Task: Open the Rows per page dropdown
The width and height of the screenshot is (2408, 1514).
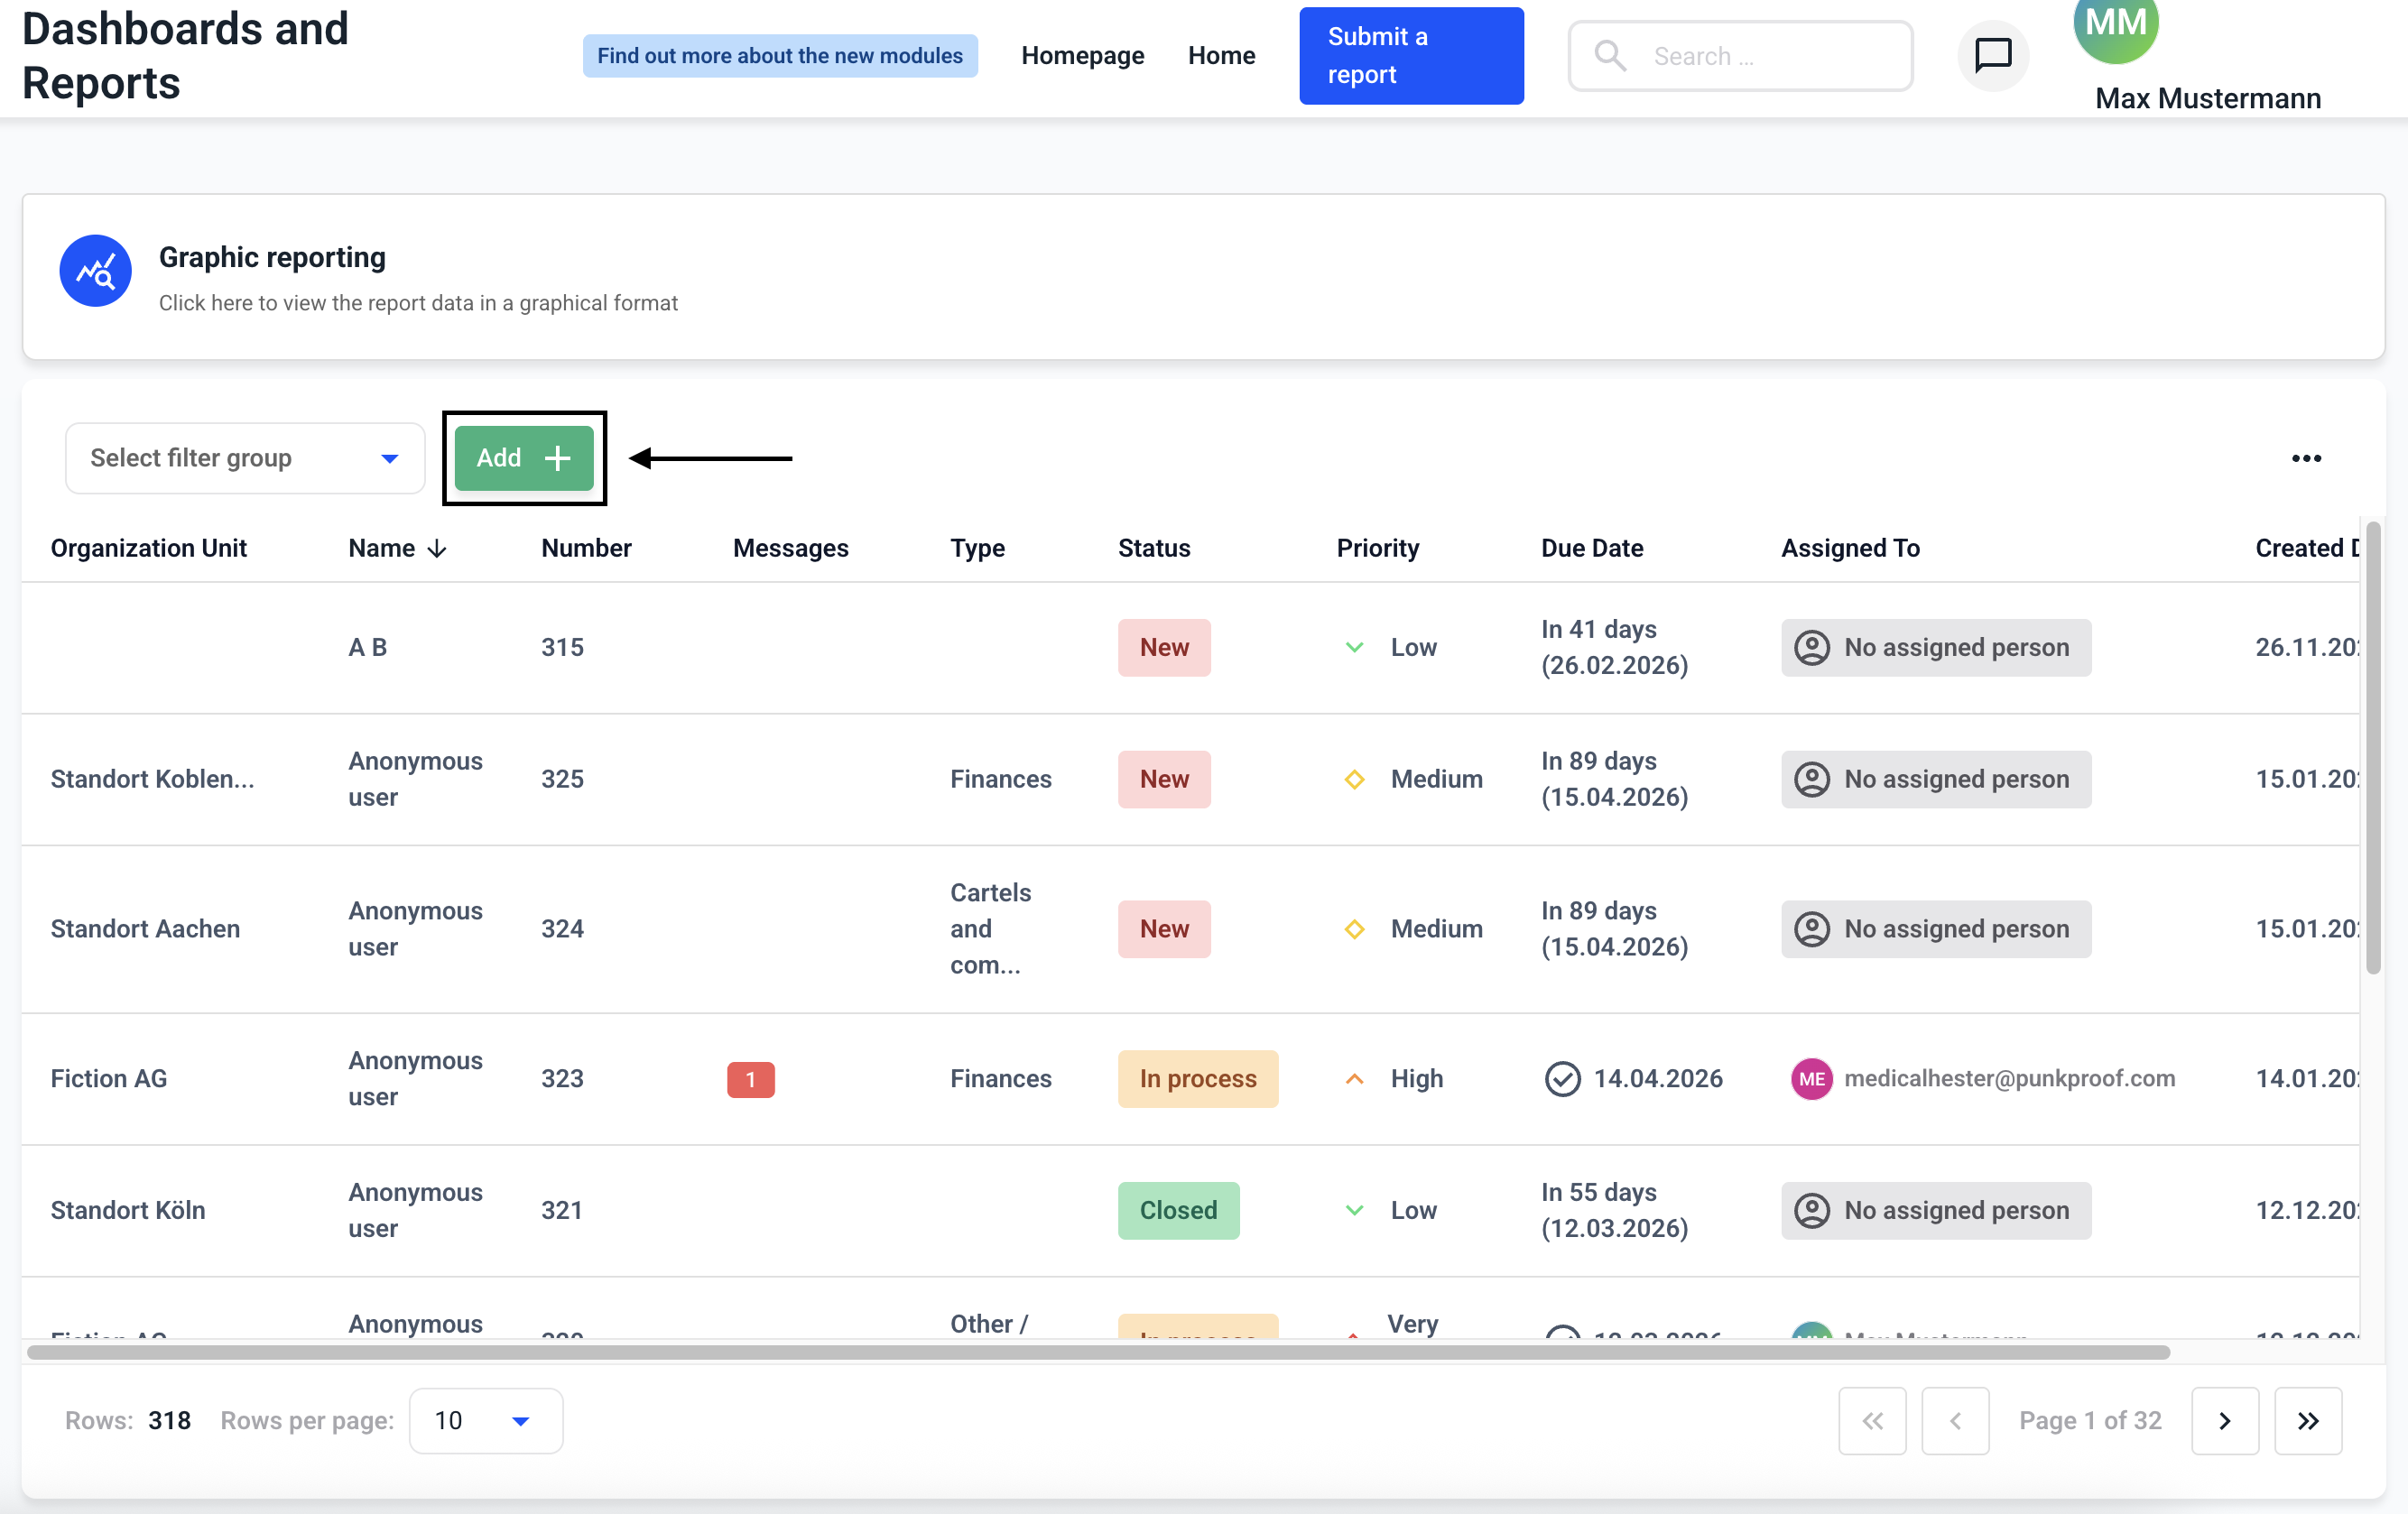Action: (x=485, y=1420)
